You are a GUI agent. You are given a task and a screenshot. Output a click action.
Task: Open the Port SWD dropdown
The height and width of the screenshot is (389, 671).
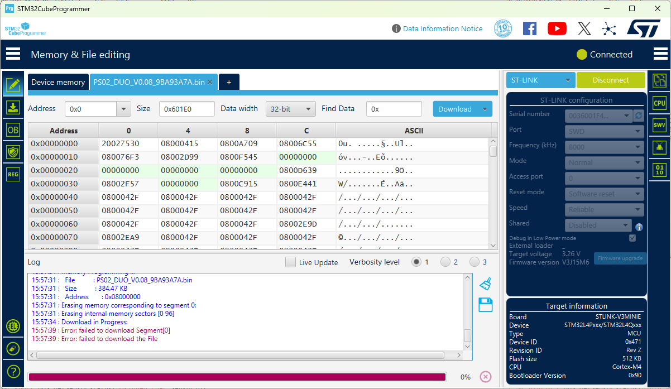pyautogui.click(x=604, y=130)
